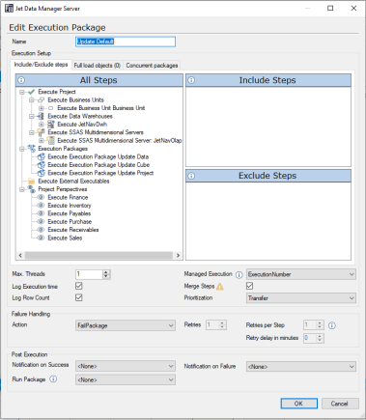
Task: Click inside the Include Steps list area
Action: 268,126
